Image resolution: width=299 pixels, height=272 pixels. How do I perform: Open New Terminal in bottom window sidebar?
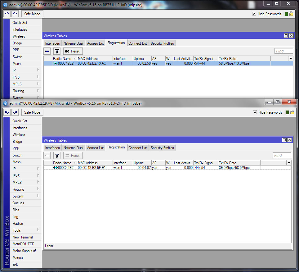[x=23, y=237]
